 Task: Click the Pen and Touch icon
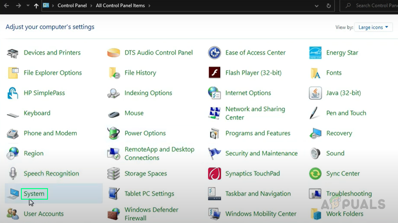[x=314, y=113]
